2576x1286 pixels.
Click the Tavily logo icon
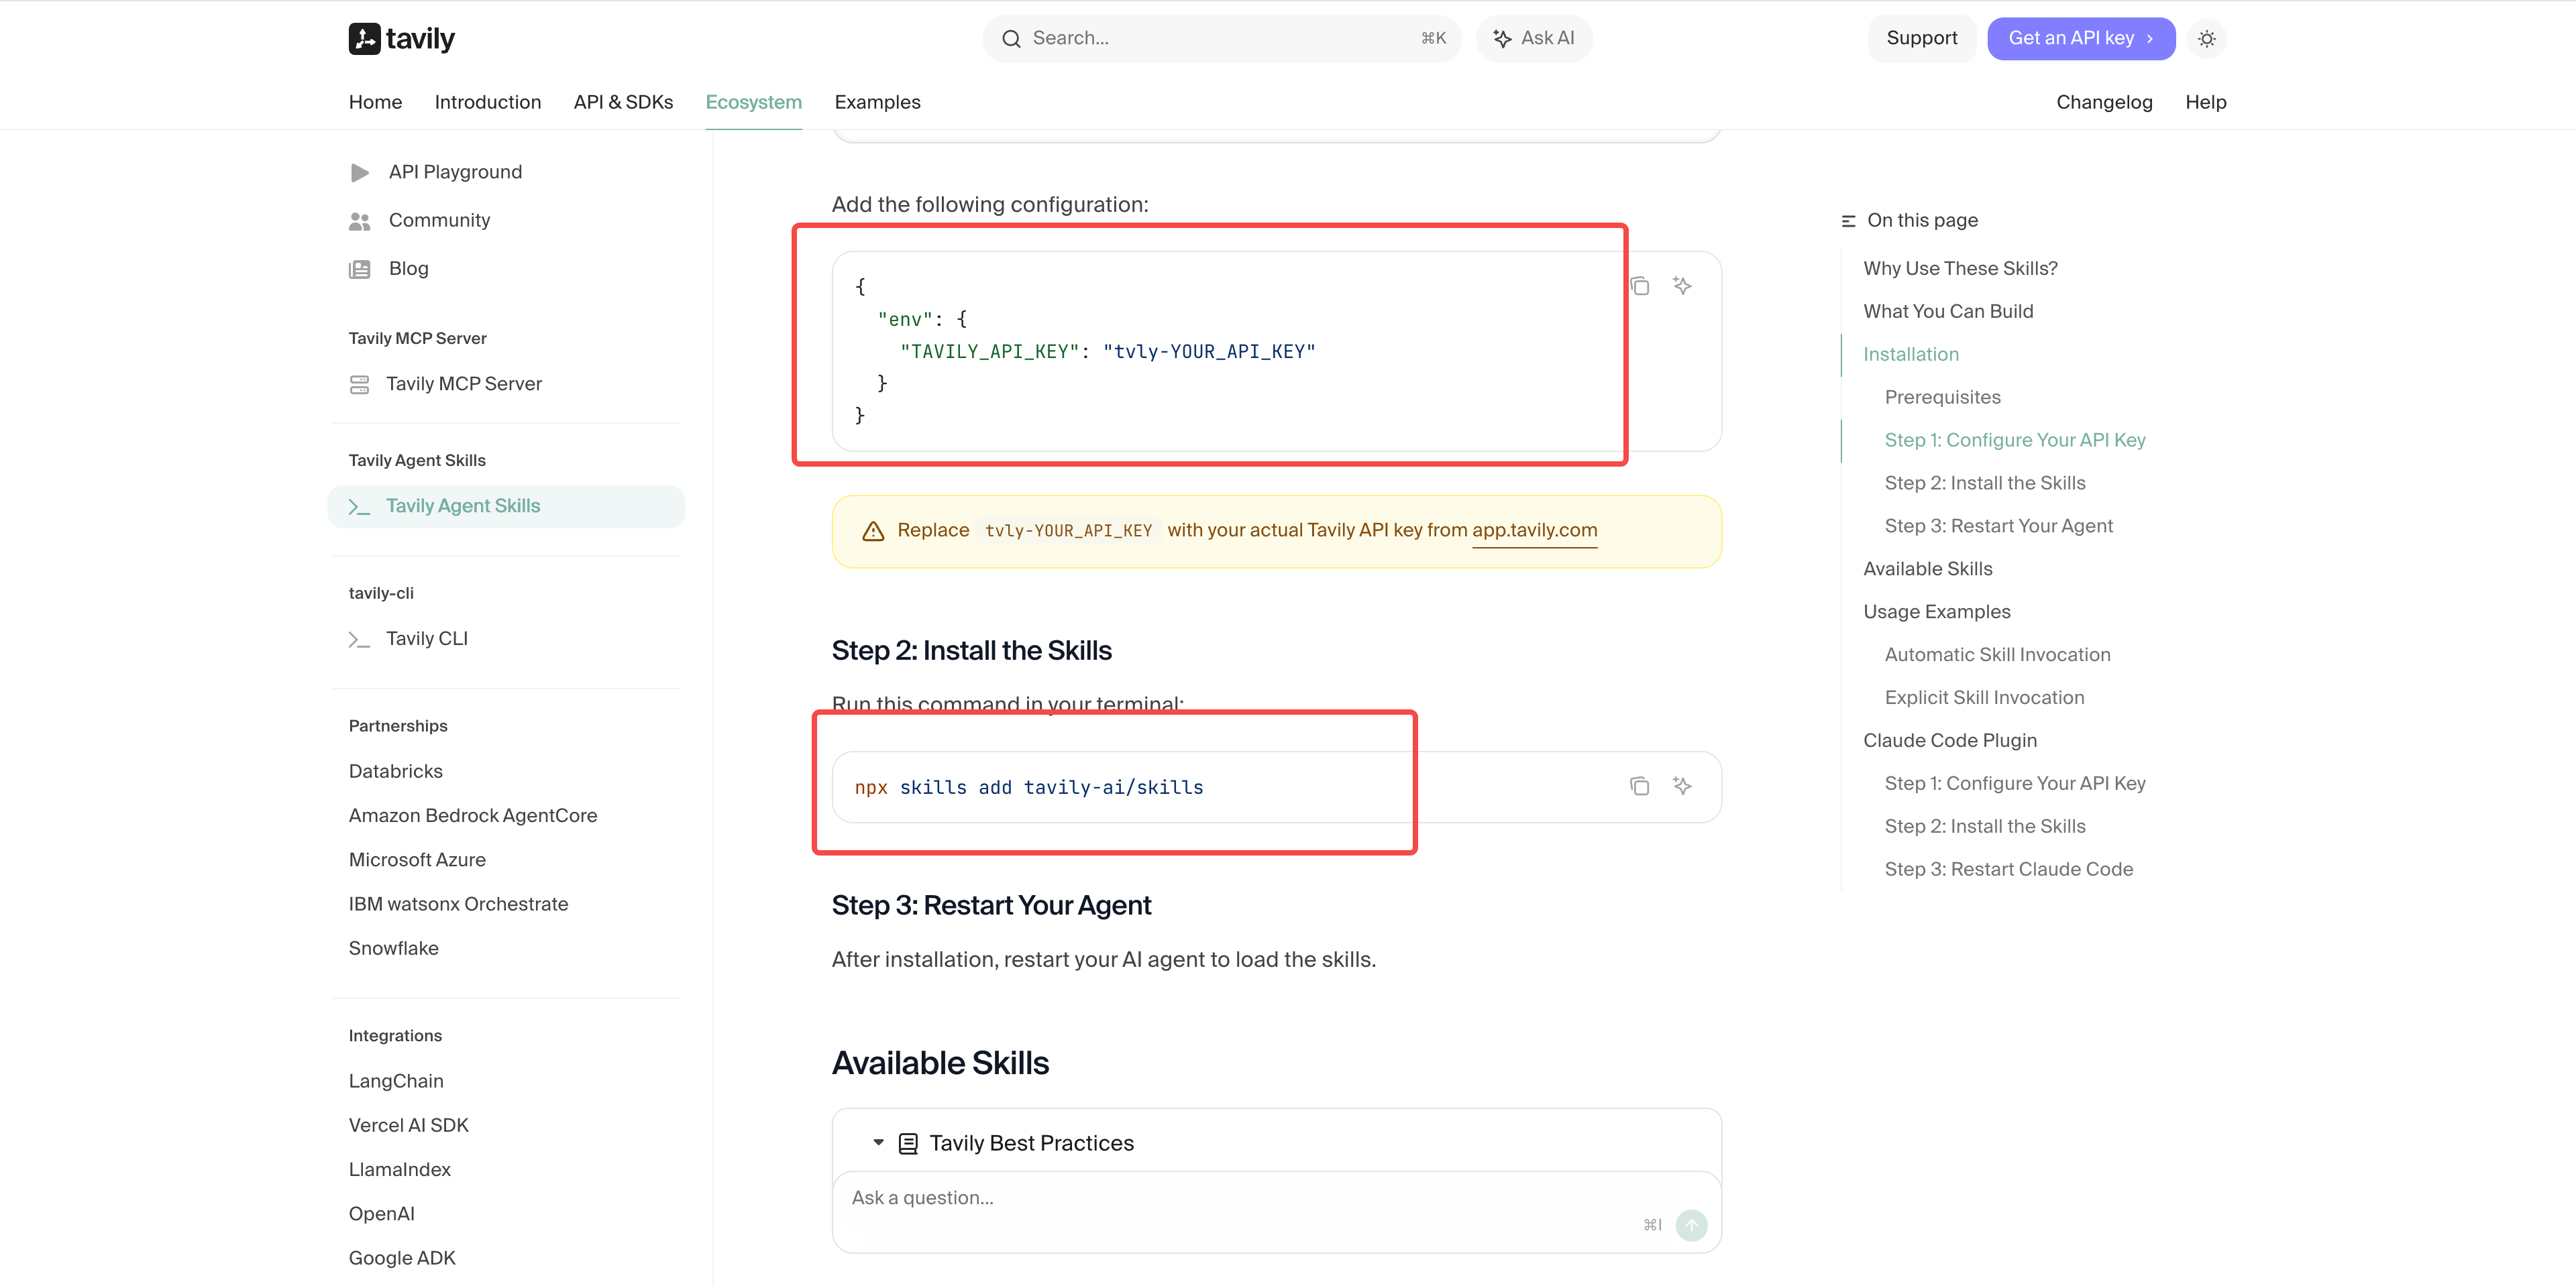[364, 38]
